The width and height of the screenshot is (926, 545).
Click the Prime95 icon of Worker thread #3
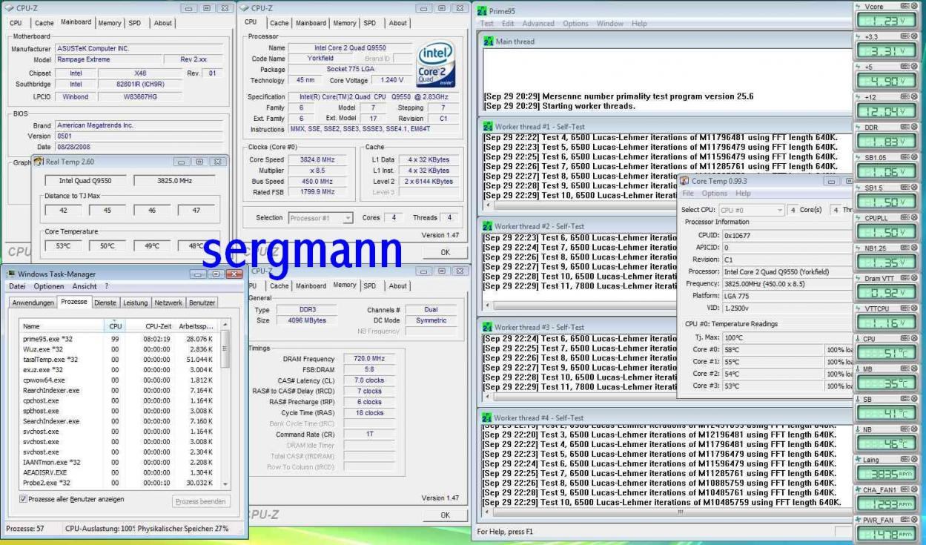click(x=488, y=327)
